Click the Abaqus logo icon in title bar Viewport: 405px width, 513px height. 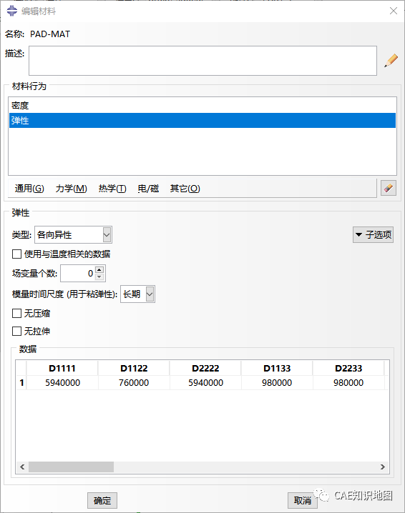pos(12,11)
